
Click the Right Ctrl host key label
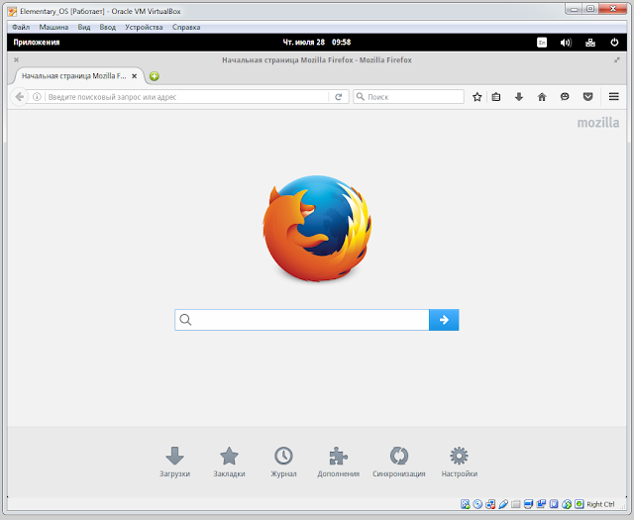click(x=600, y=504)
